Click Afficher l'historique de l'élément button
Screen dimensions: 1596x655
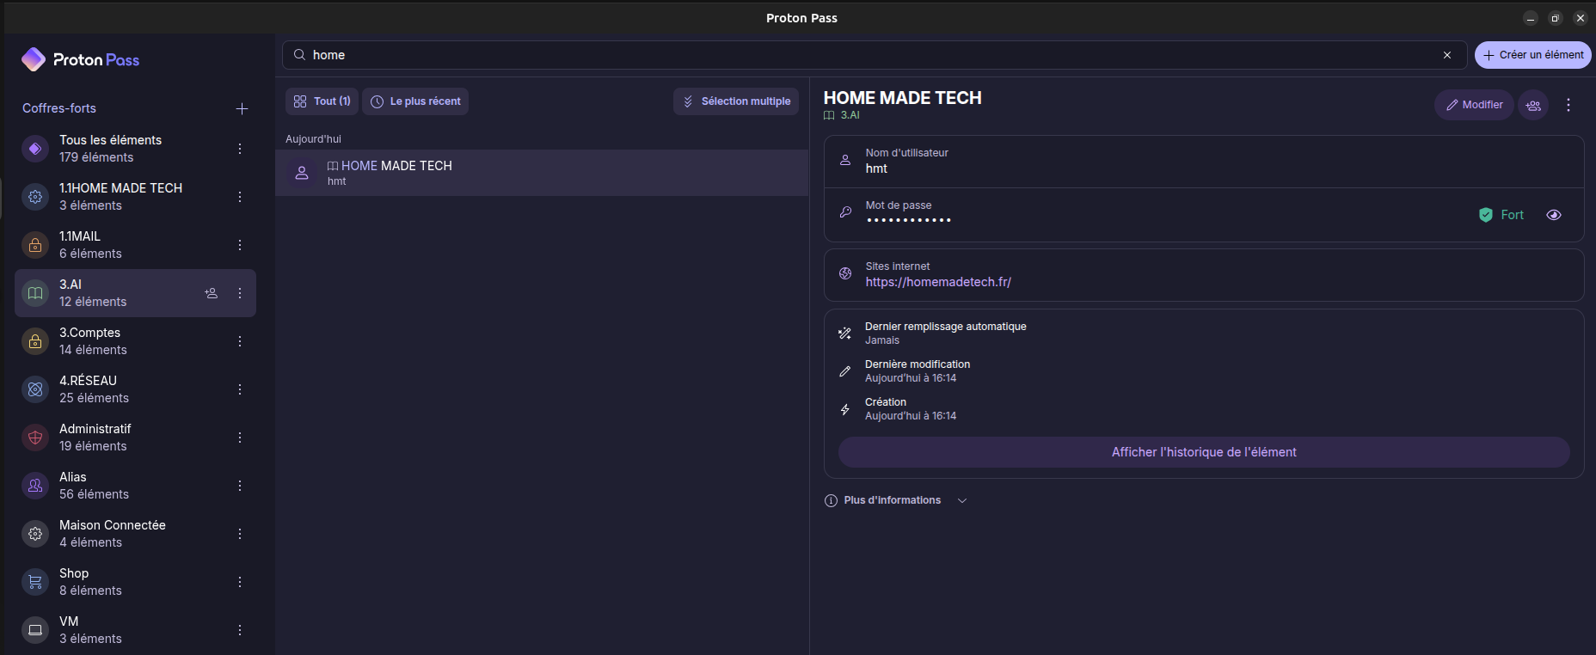tap(1204, 452)
